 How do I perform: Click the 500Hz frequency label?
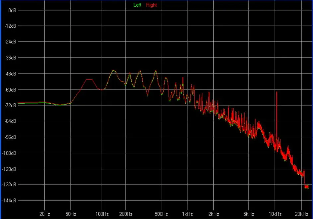(x=161, y=213)
